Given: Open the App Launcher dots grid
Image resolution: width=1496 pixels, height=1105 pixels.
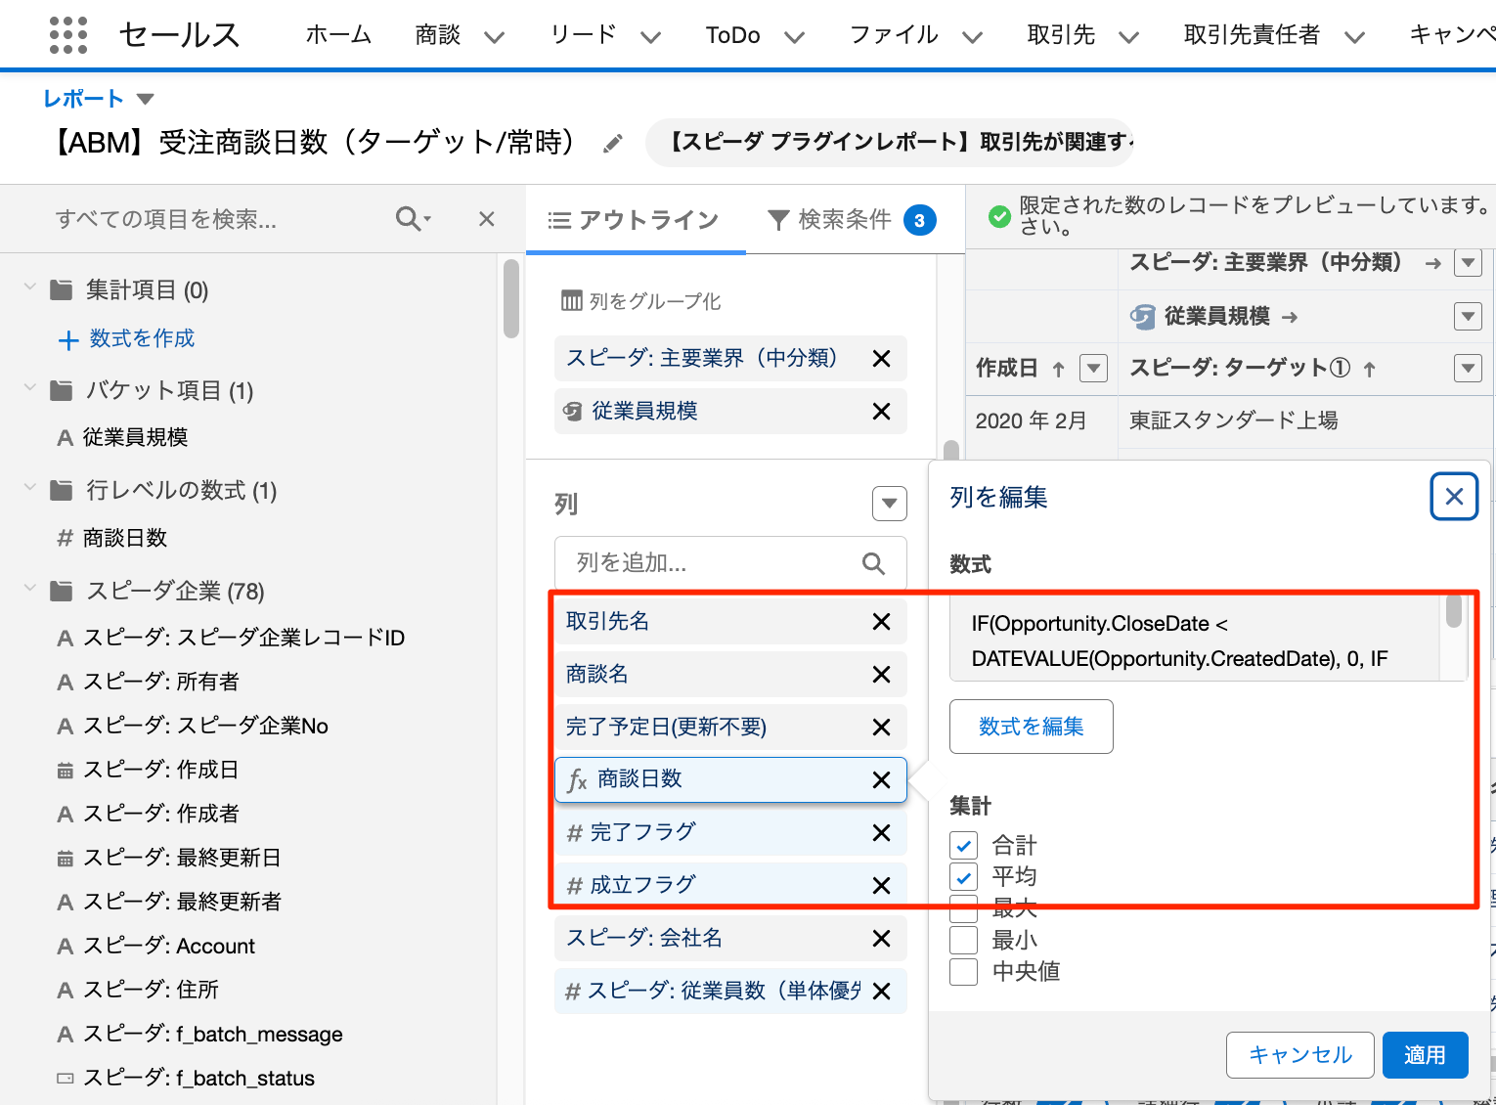Looking at the screenshot, I should coord(67,35).
